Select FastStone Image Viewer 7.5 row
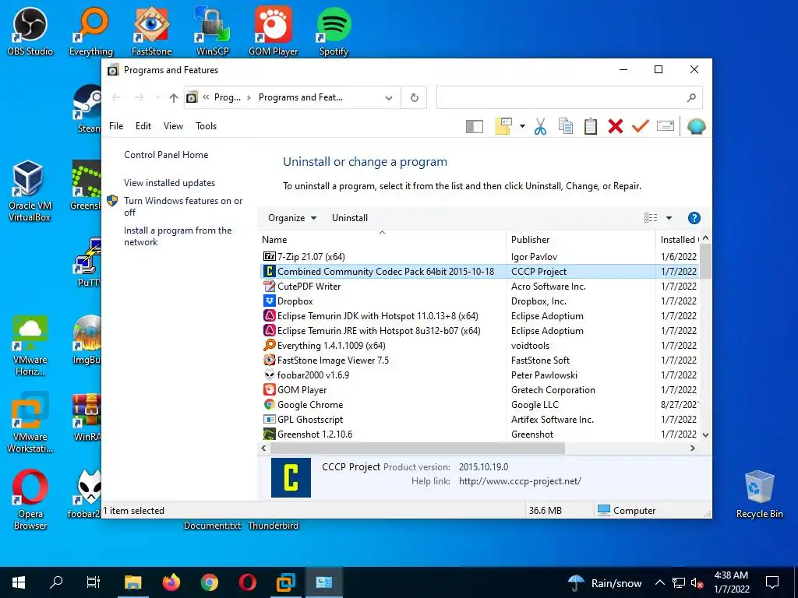Image resolution: width=798 pixels, height=598 pixels. tap(479, 360)
